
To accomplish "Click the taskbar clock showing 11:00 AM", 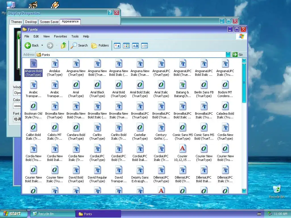I will 280,214.
